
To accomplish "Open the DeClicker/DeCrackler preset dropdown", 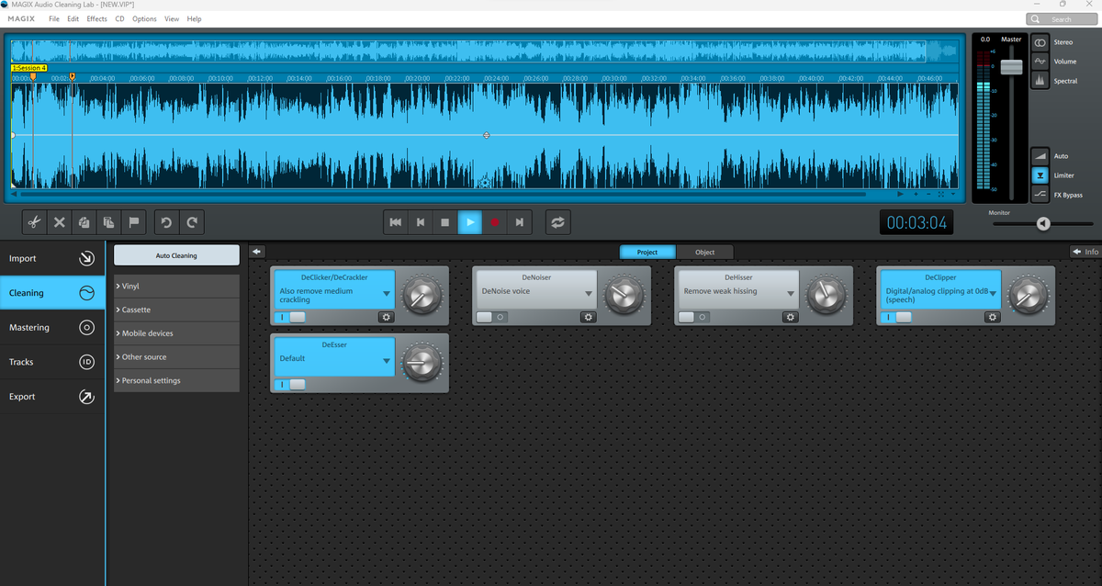I will pyautogui.click(x=387, y=295).
